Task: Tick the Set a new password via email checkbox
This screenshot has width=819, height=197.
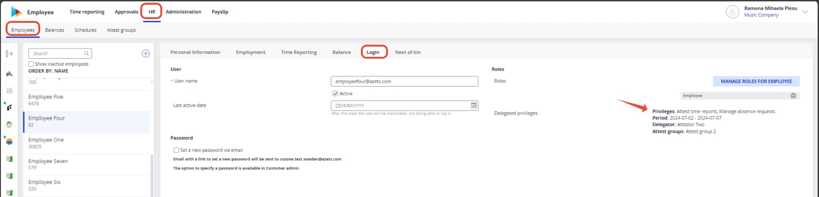Action: coord(176,150)
